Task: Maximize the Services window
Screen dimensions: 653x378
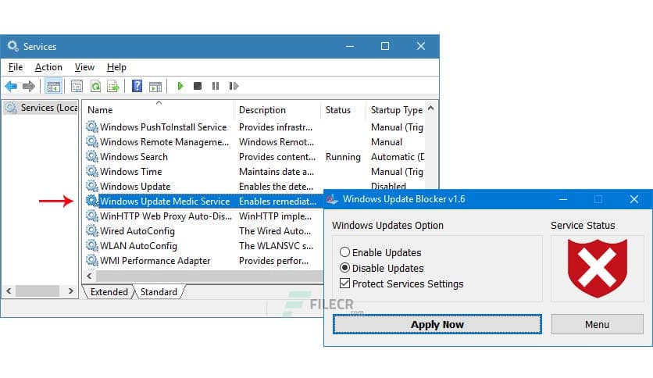Action: click(385, 46)
